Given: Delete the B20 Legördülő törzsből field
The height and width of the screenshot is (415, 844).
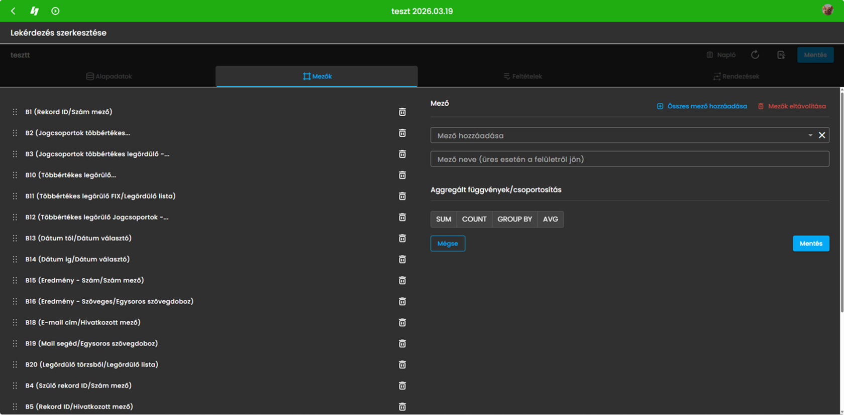Looking at the screenshot, I should pyautogui.click(x=402, y=364).
